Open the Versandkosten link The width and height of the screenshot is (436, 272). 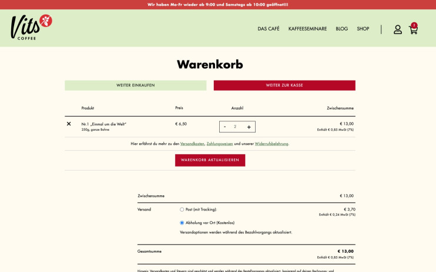pyautogui.click(x=192, y=144)
